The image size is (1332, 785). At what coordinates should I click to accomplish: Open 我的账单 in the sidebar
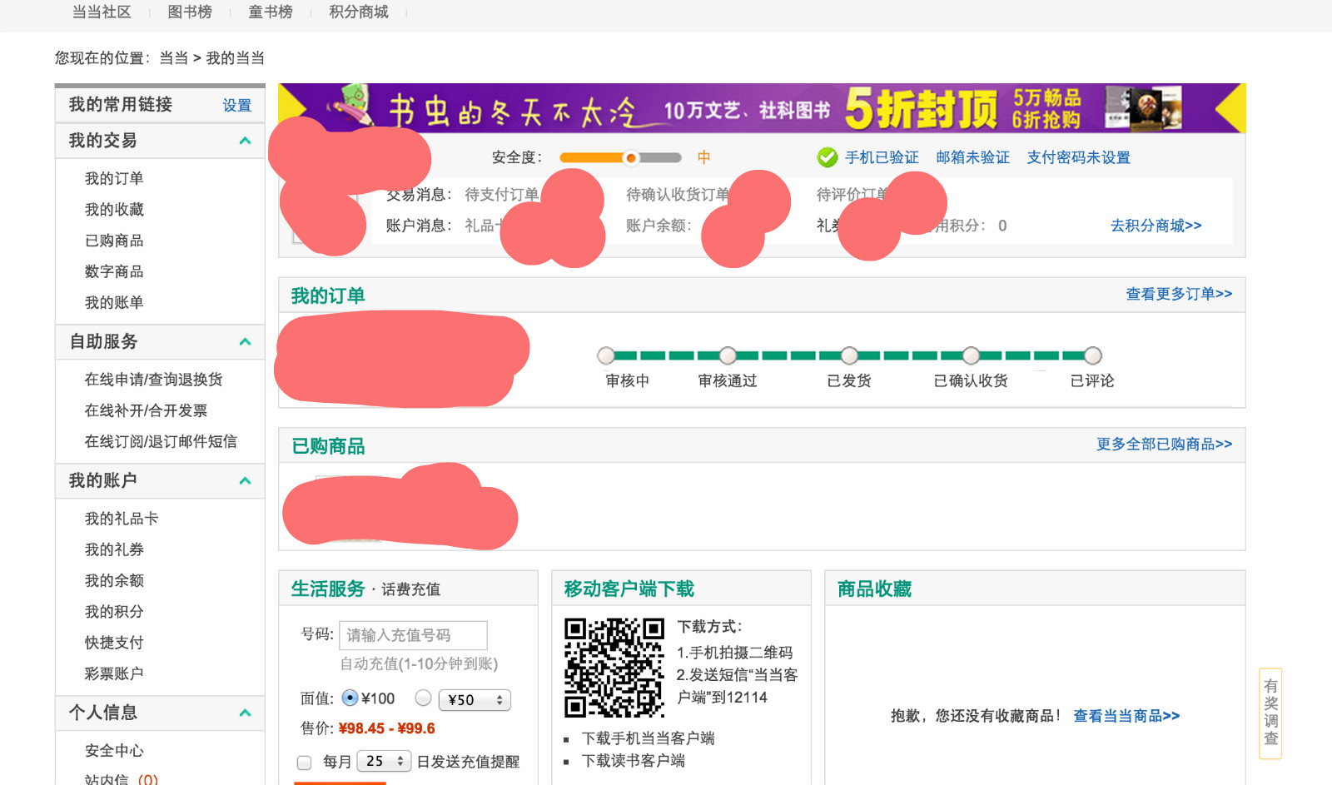point(114,302)
